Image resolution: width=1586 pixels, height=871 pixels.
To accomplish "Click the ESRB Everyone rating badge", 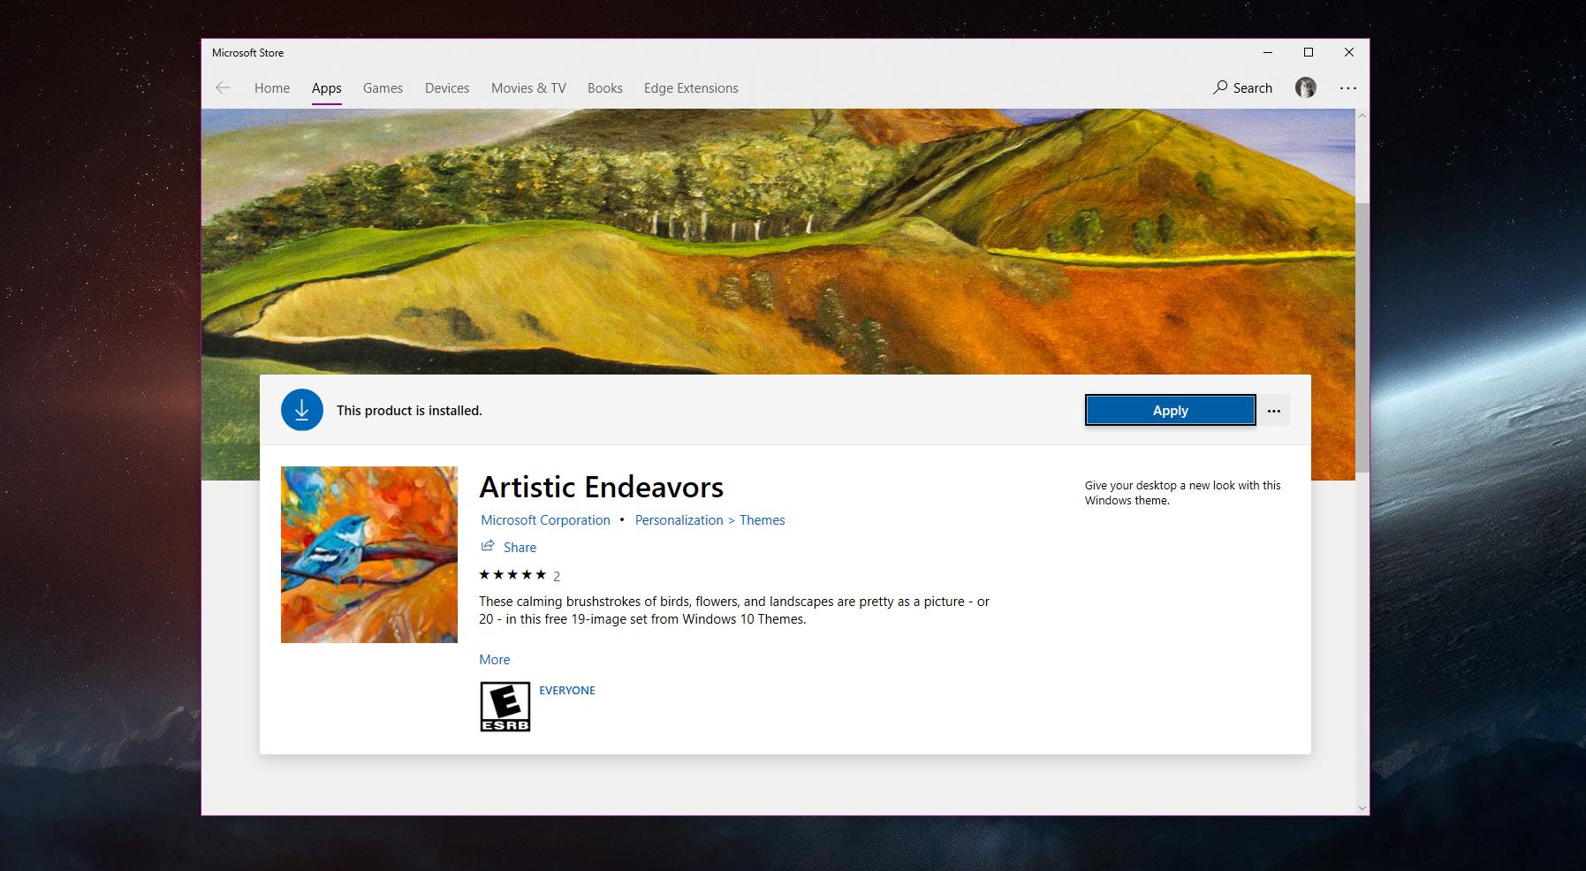I will click(x=505, y=707).
